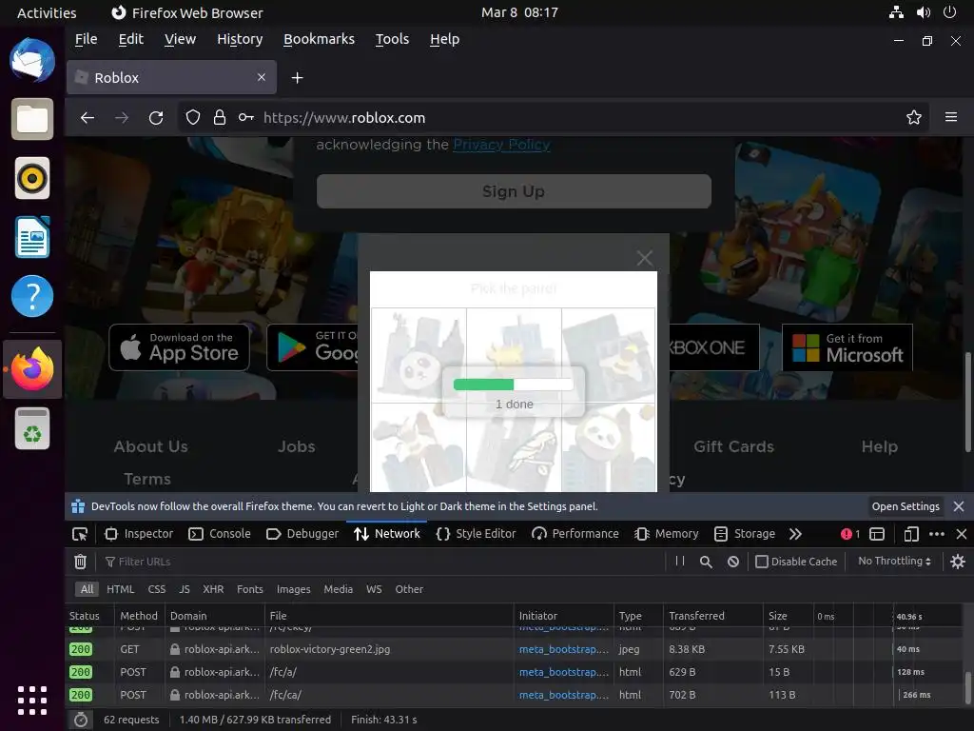
Task: Switch to the Debugger tab
Action: (302, 534)
